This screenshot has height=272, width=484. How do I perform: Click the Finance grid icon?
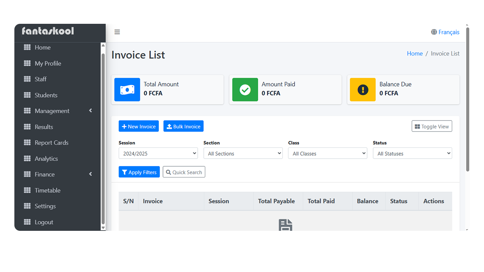27,174
